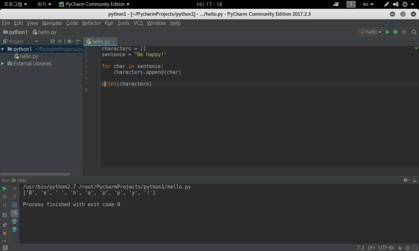Expand more Run panel actions chevron

pyautogui.click(x=4, y=241)
